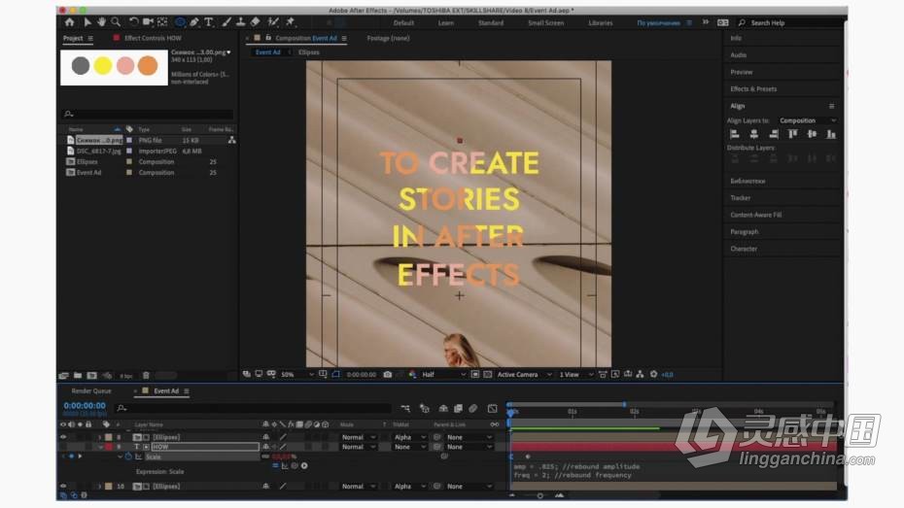Open the Character panel
The width and height of the screenshot is (904, 508).
click(744, 249)
